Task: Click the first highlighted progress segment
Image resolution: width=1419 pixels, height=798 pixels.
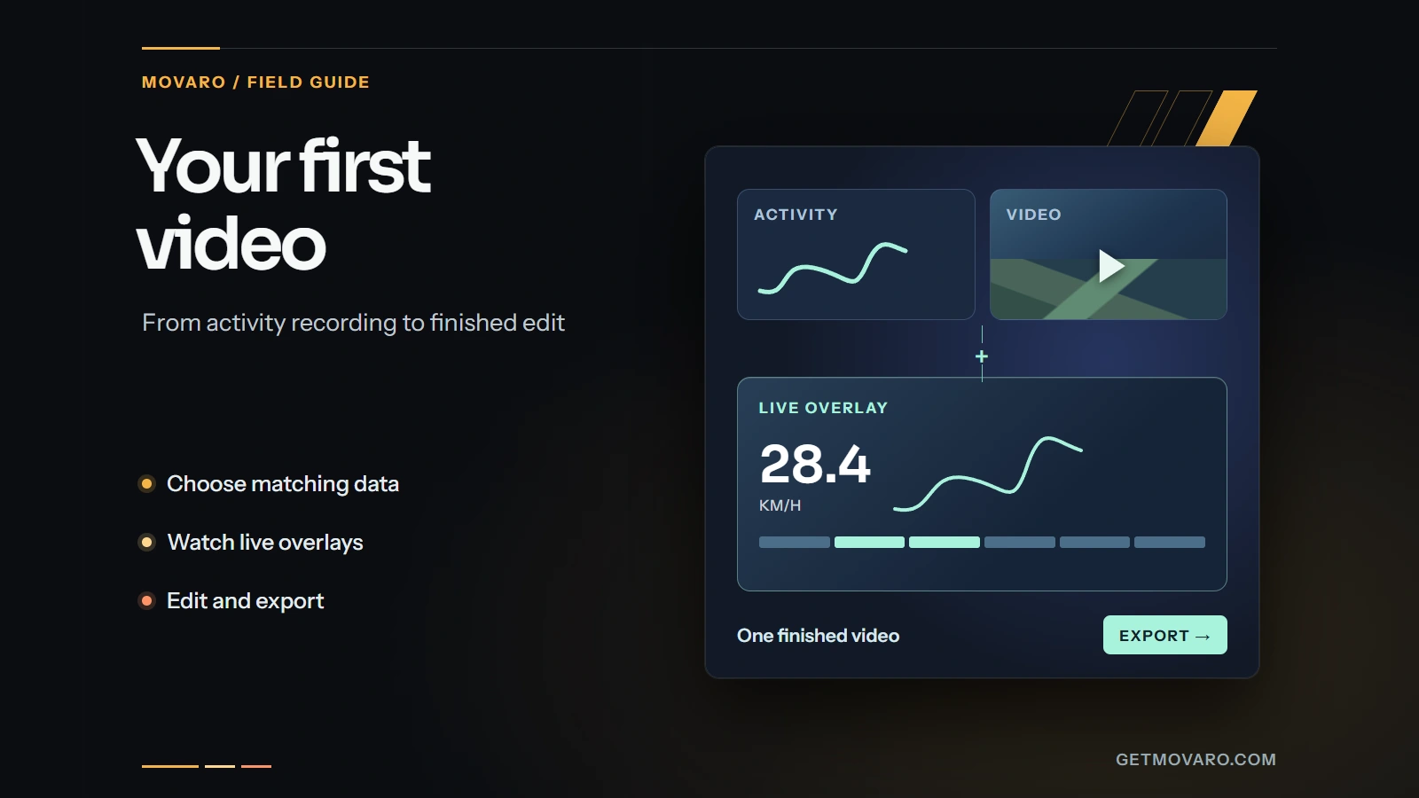Action: [x=869, y=542]
